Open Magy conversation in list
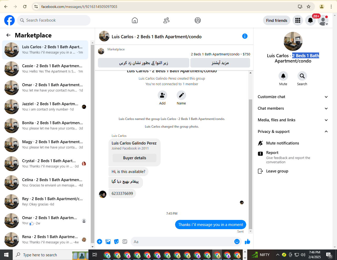Screen dimensions: 337x260 [x=45, y=145]
